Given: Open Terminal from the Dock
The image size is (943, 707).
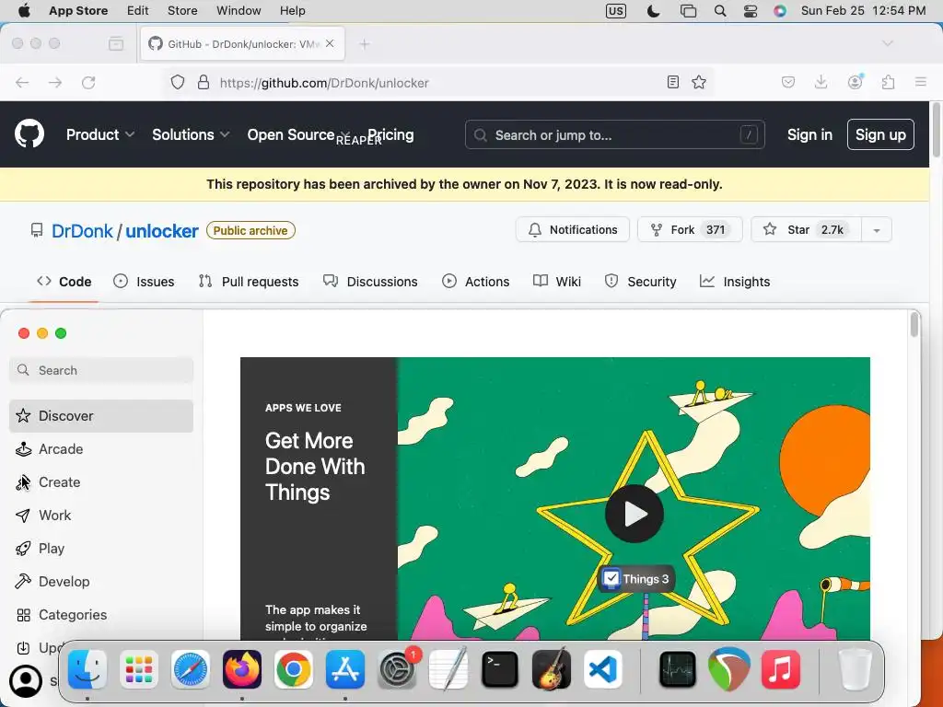Looking at the screenshot, I should pos(500,669).
